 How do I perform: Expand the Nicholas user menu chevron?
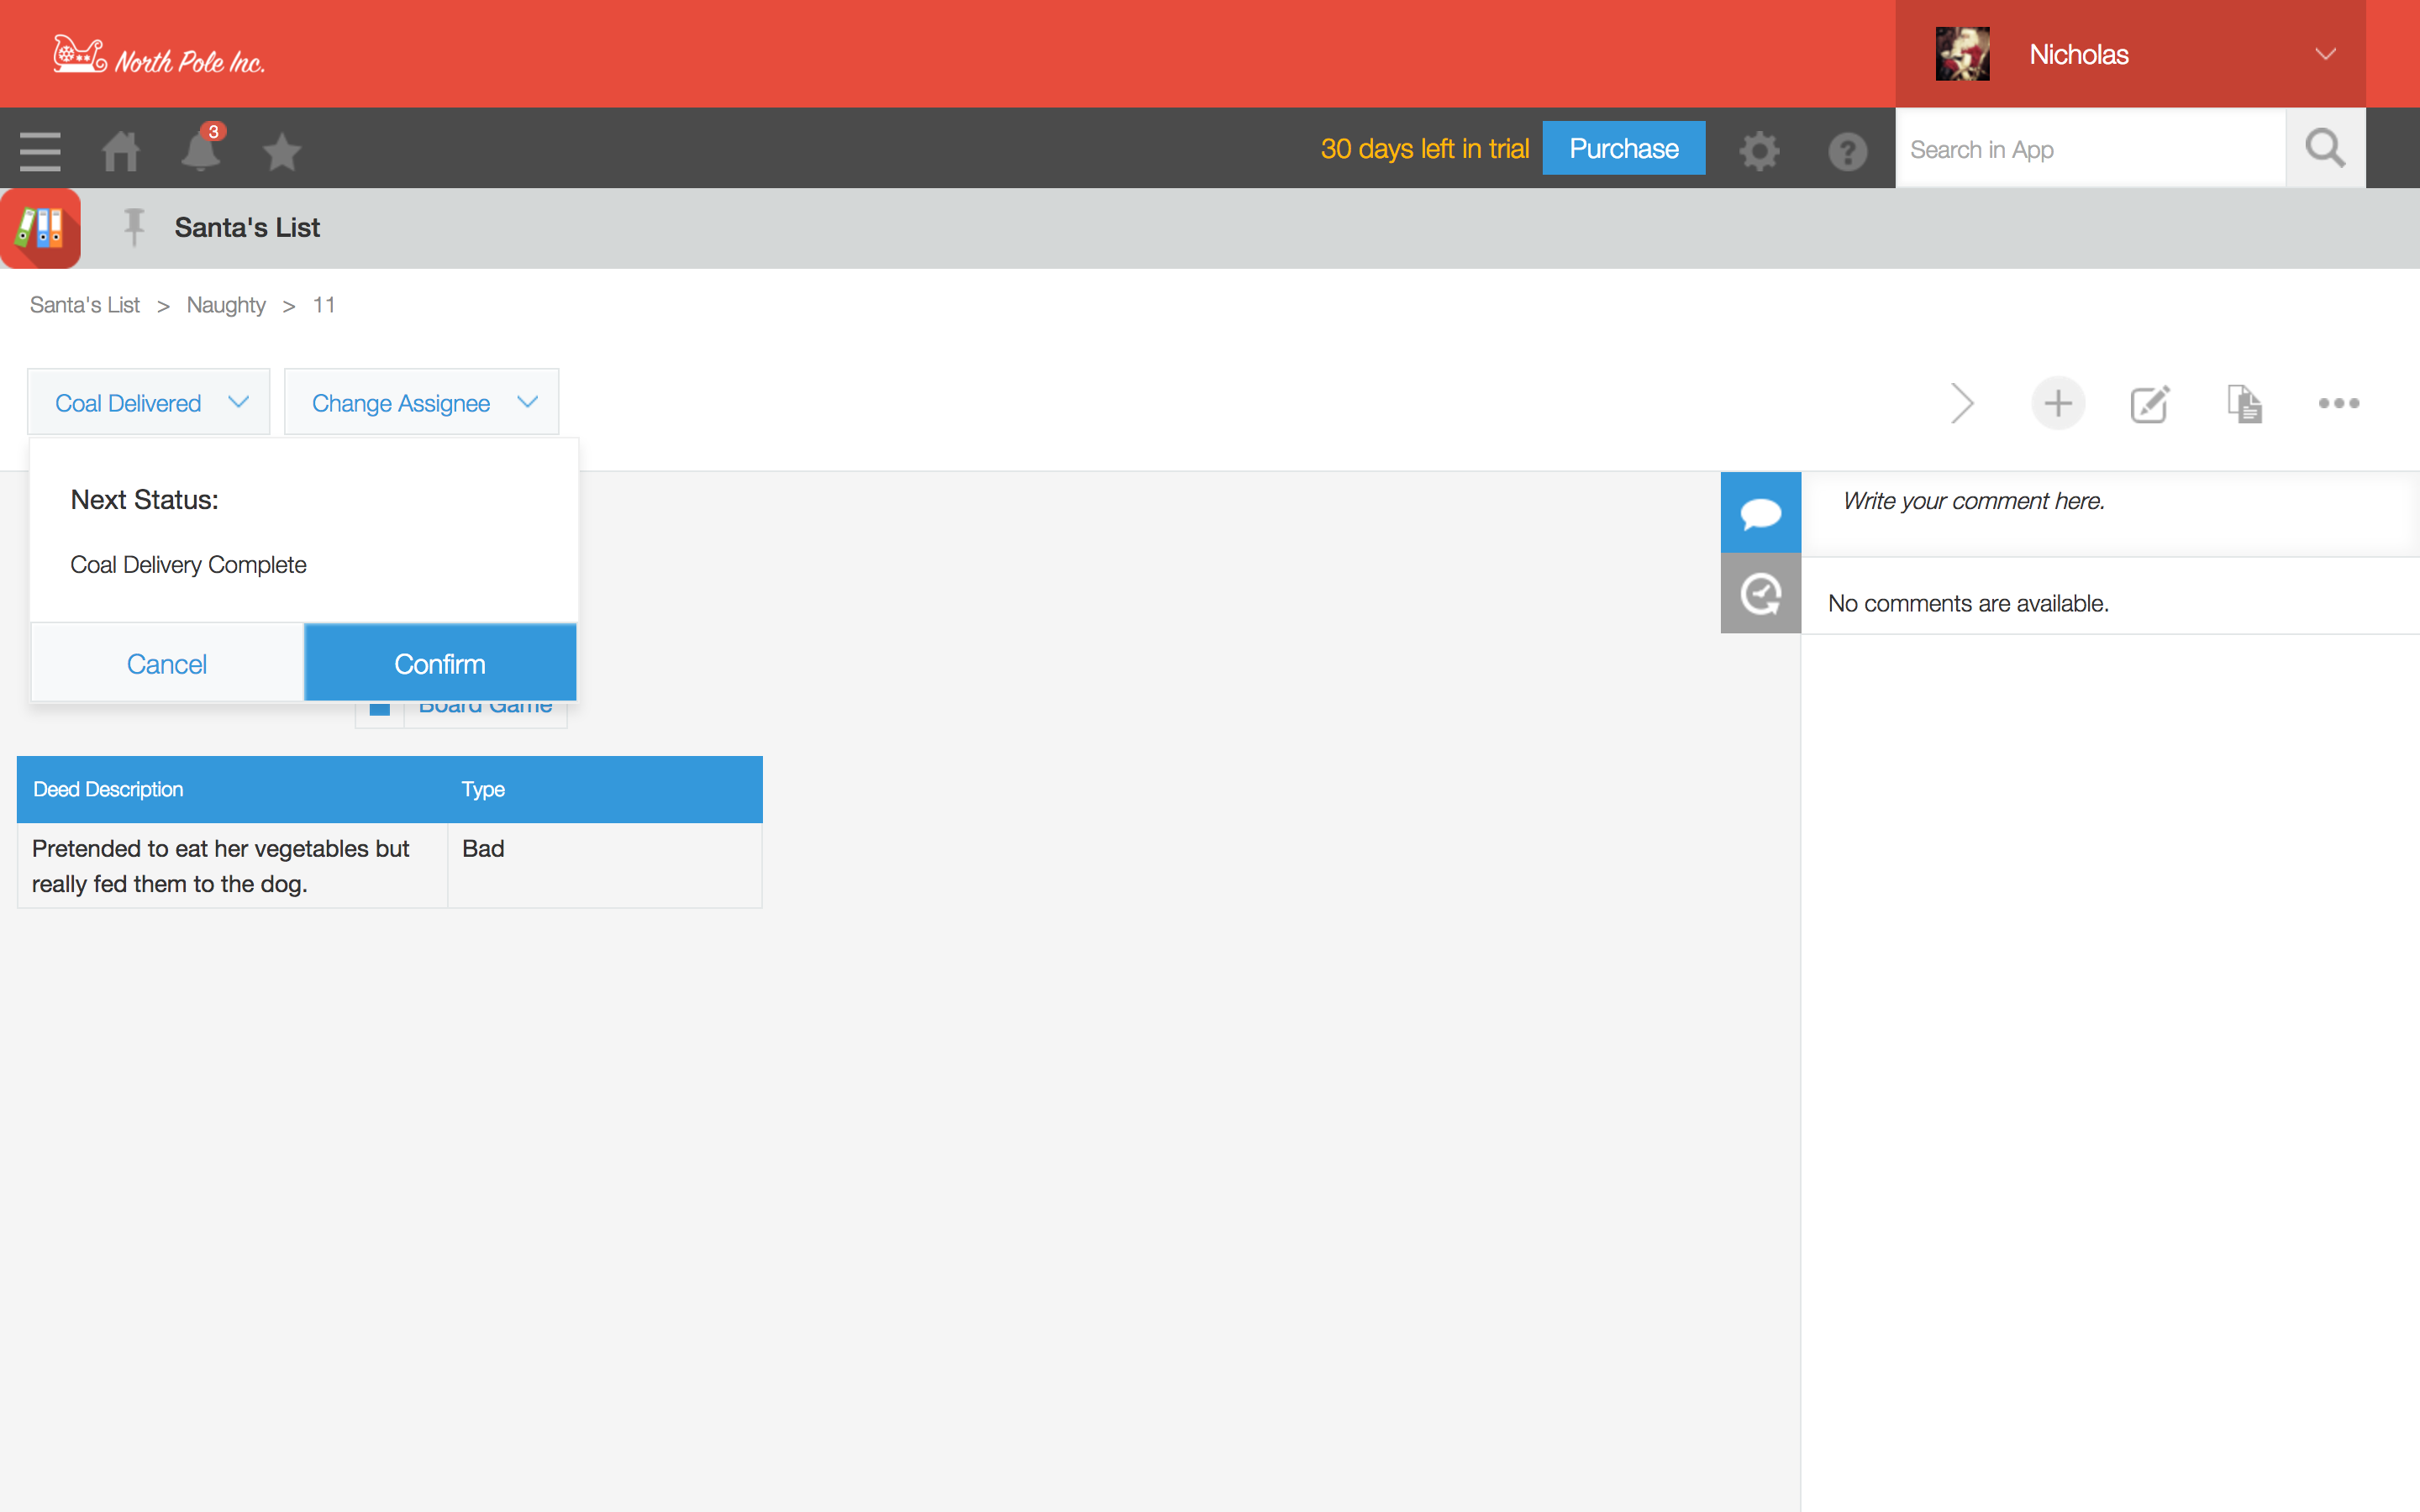coord(2325,54)
